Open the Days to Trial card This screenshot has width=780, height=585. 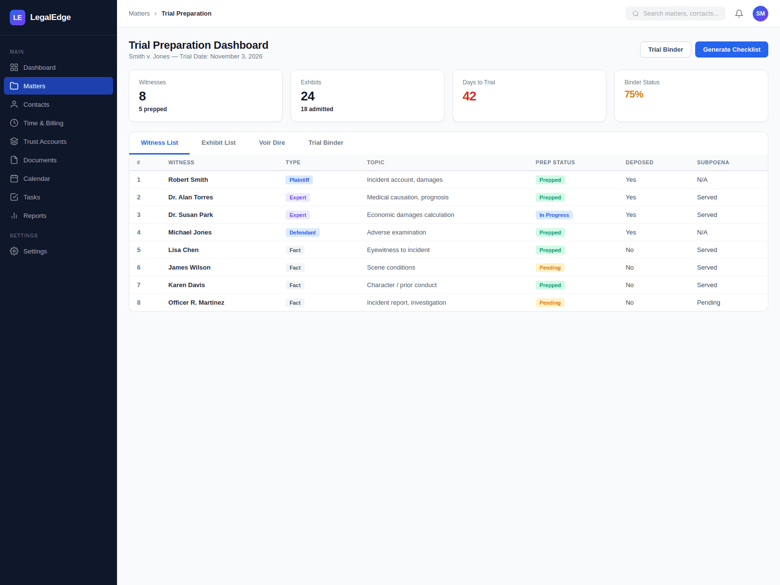[529, 96]
